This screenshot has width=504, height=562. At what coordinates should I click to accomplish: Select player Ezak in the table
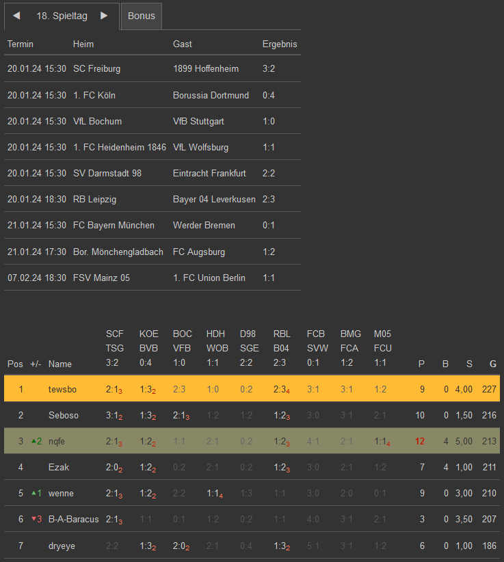click(59, 467)
